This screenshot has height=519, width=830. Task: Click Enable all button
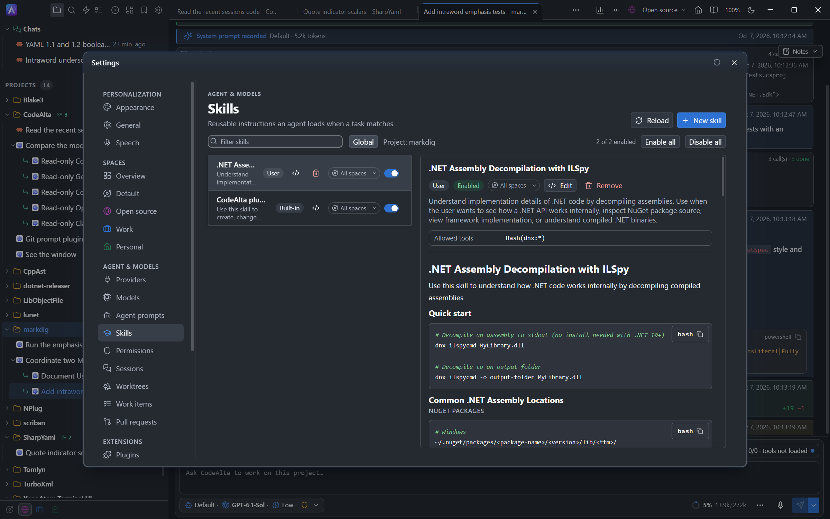pos(660,142)
